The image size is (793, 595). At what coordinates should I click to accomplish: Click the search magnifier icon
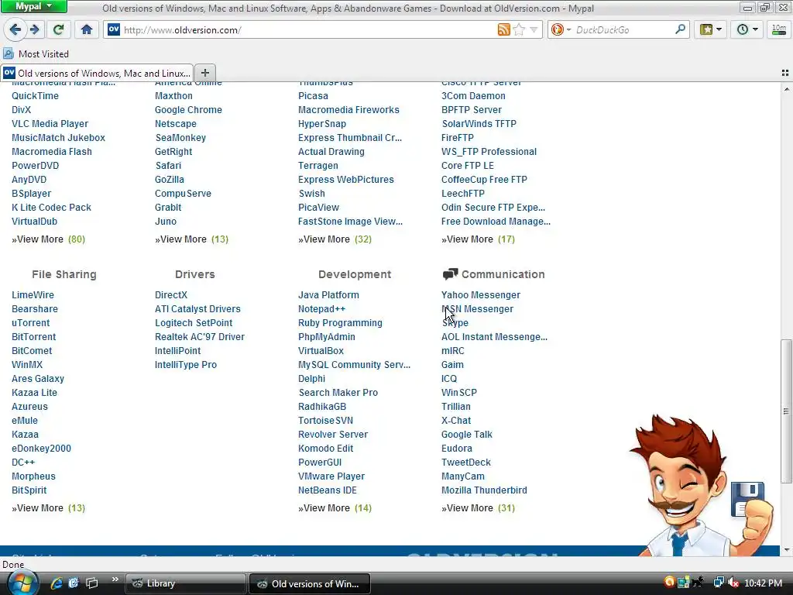coord(680,29)
